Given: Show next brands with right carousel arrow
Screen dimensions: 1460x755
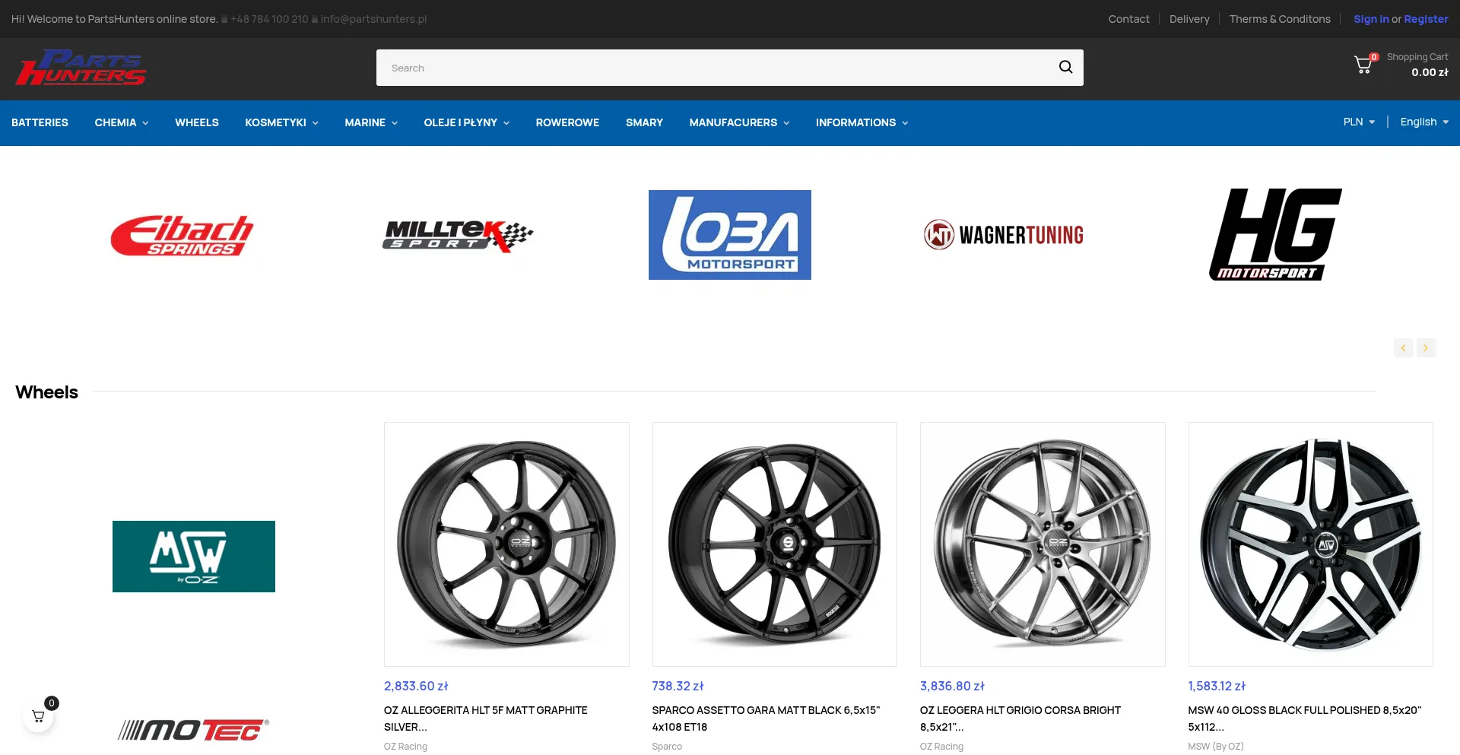Looking at the screenshot, I should (x=1426, y=347).
